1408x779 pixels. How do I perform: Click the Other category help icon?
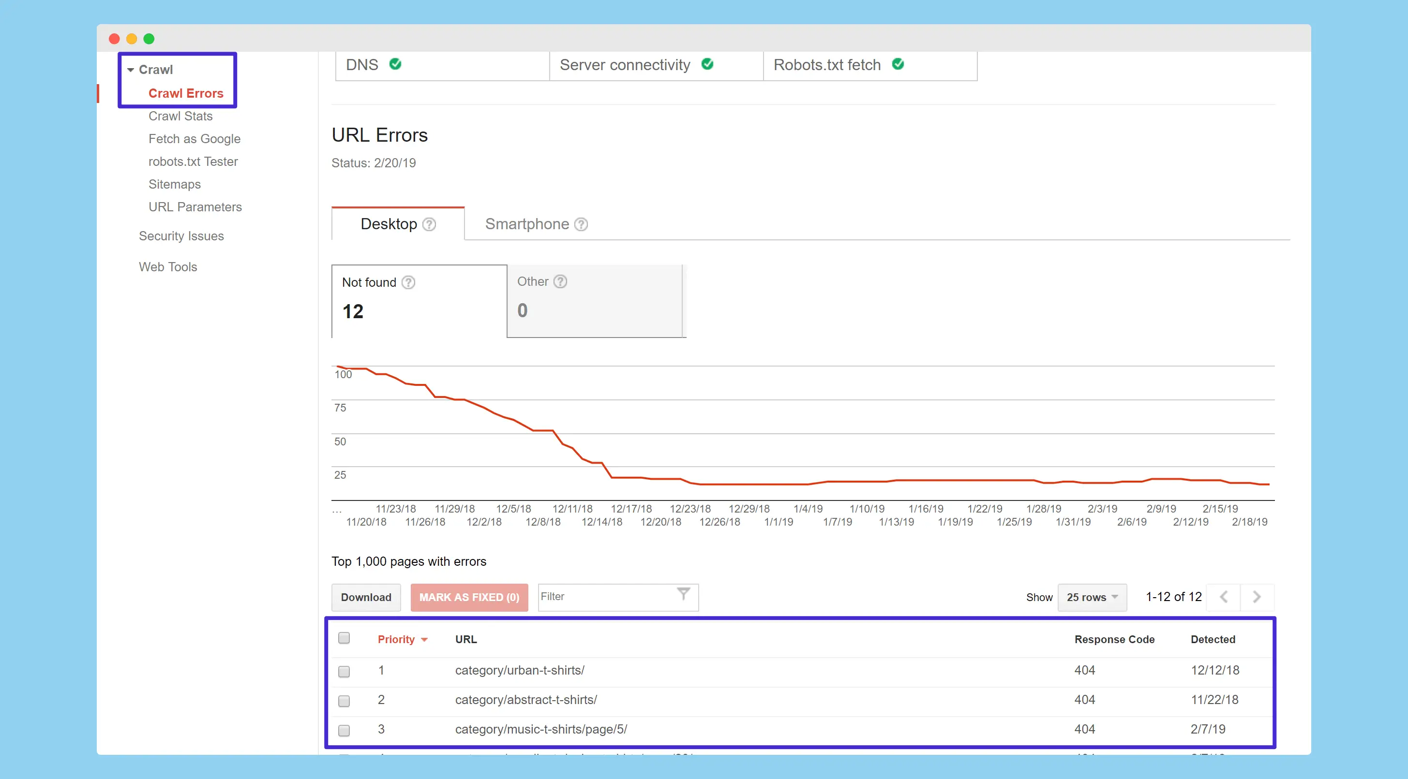(x=560, y=281)
